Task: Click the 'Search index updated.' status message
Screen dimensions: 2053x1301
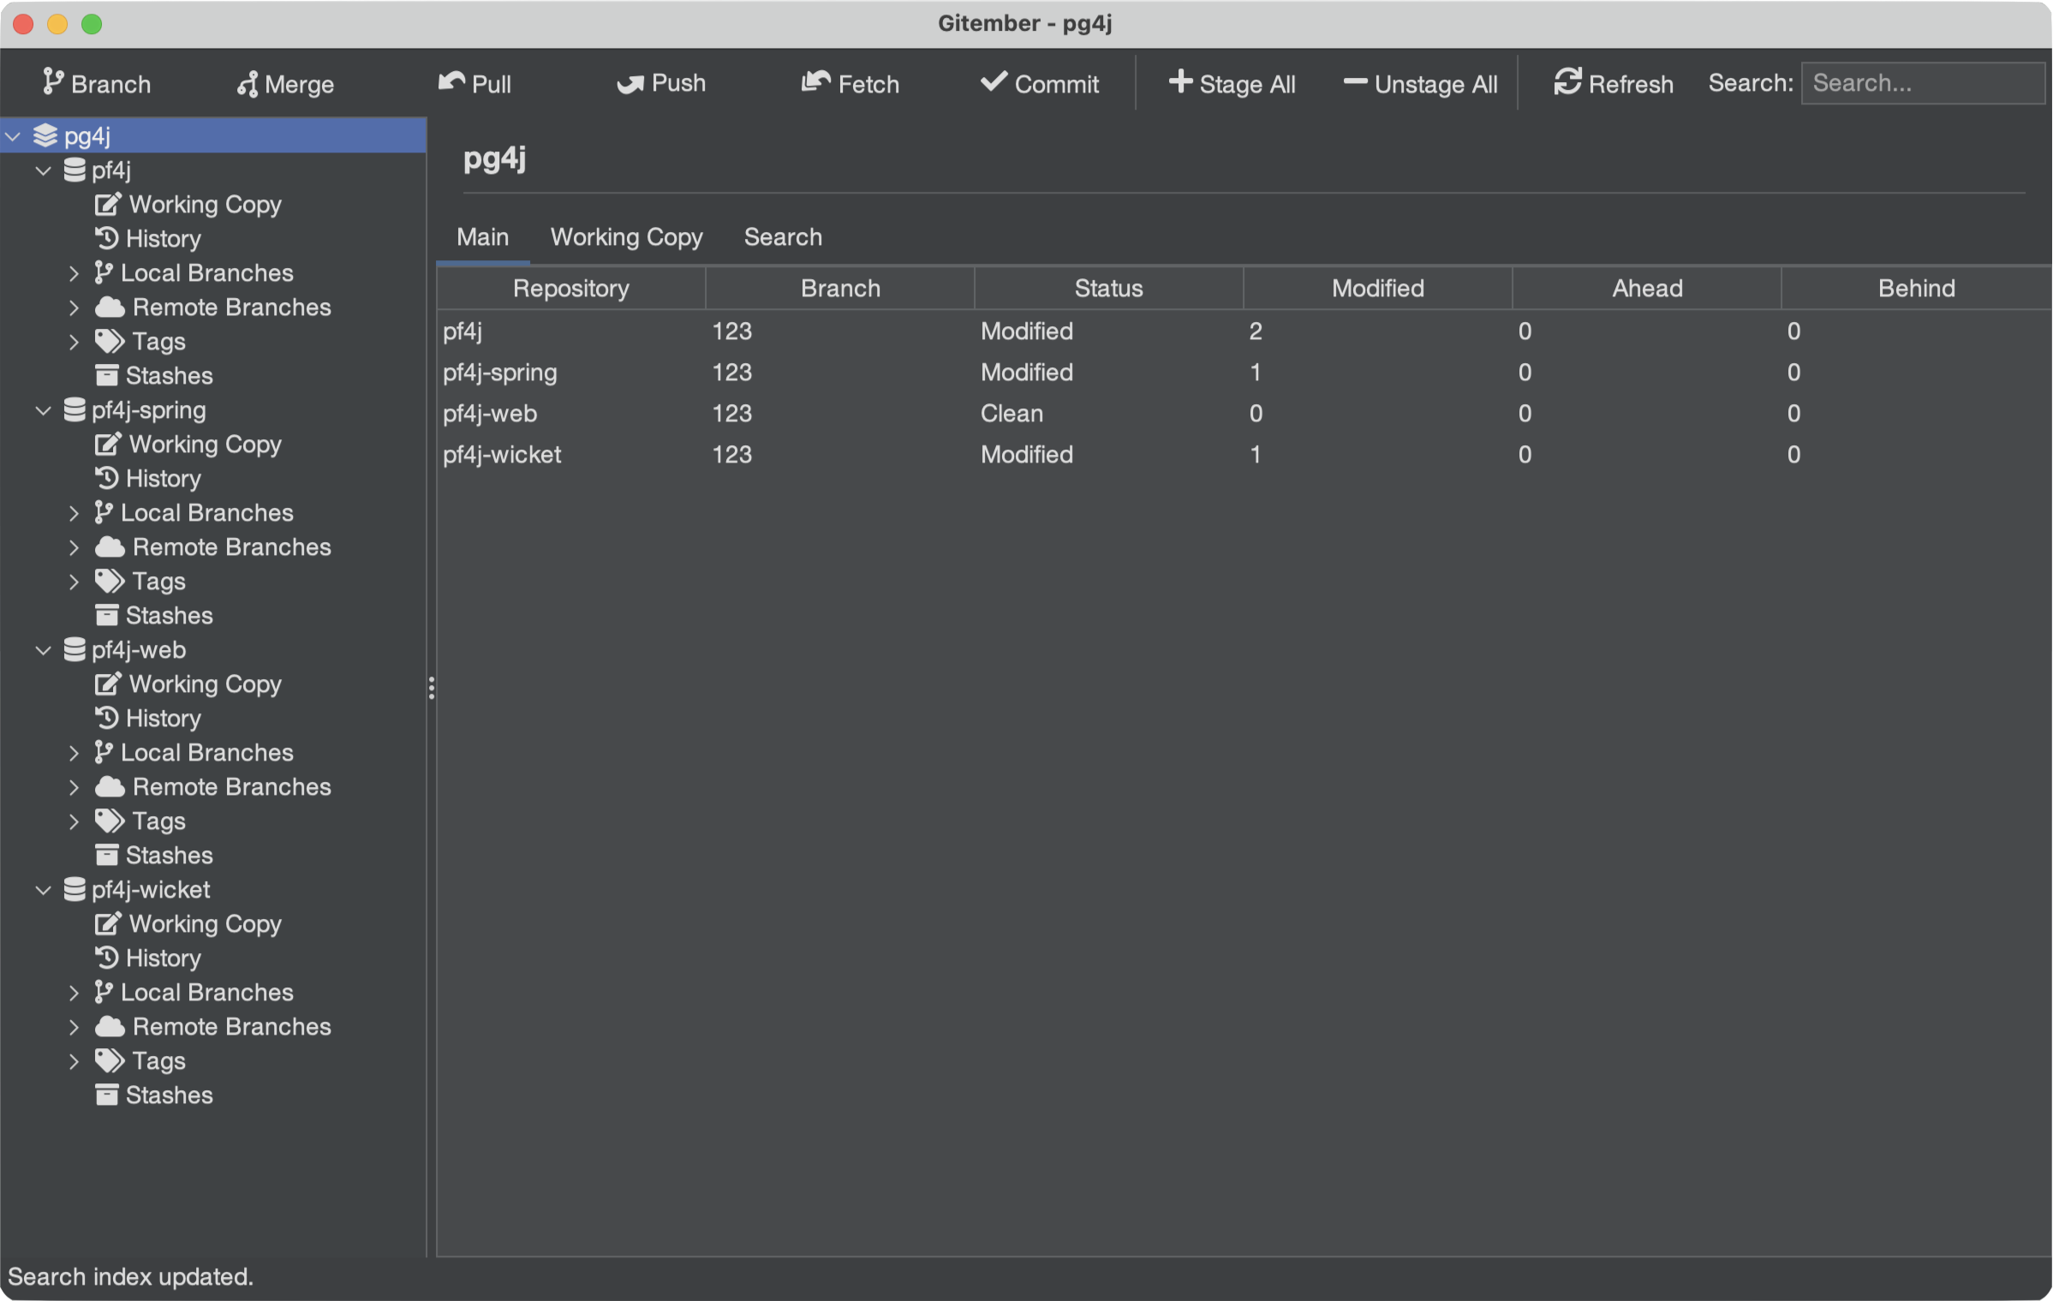Action: pos(130,1277)
